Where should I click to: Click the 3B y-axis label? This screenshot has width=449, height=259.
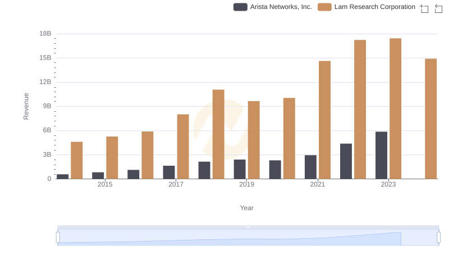click(x=47, y=155)
